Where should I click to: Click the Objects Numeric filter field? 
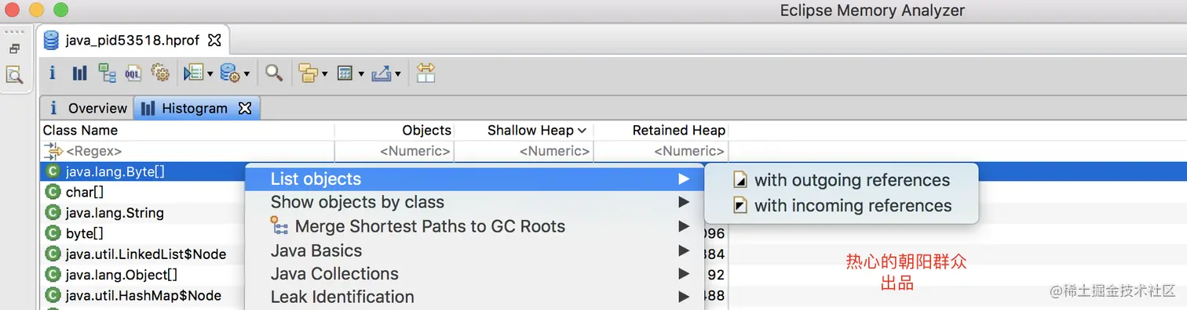[395, 150]
